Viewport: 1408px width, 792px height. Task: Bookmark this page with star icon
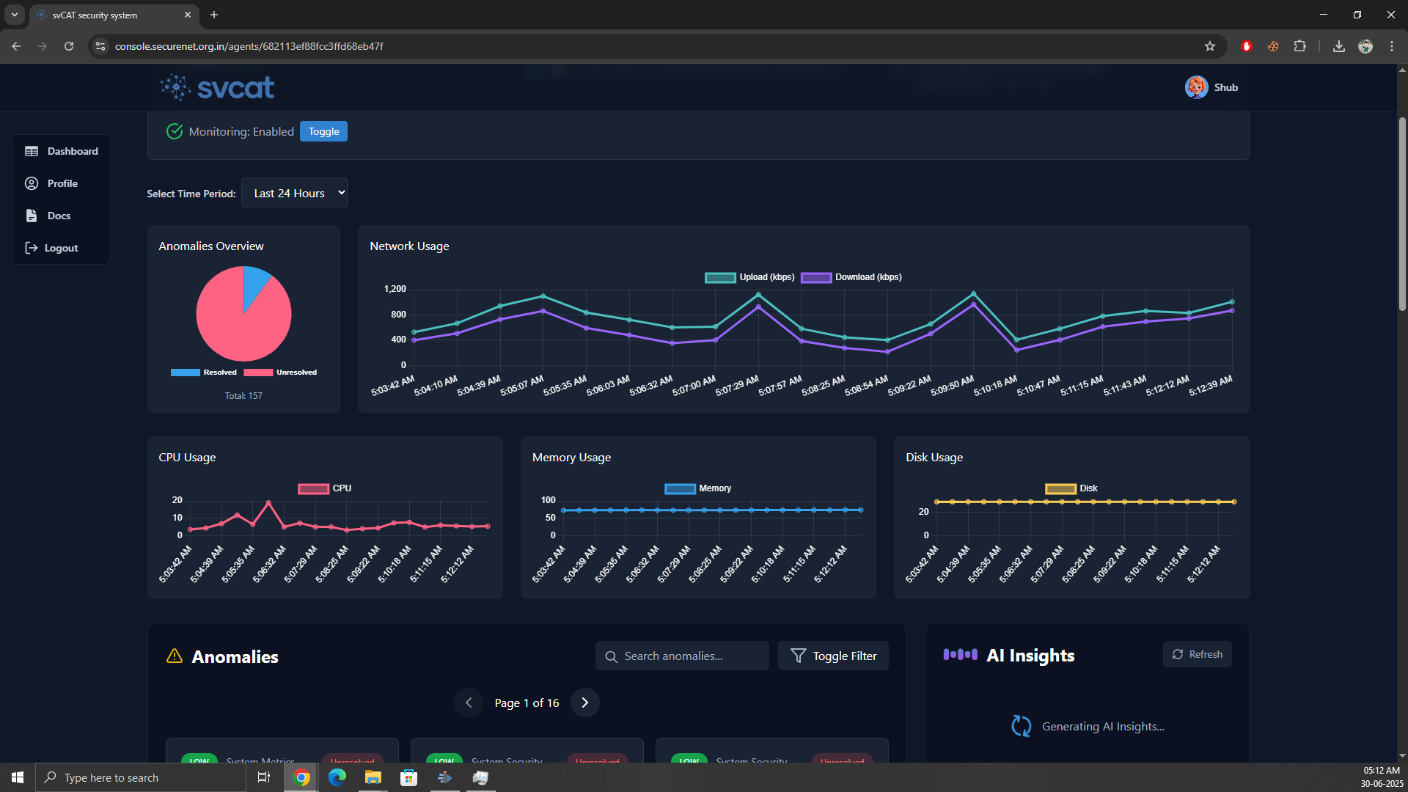coord(1210,46)
